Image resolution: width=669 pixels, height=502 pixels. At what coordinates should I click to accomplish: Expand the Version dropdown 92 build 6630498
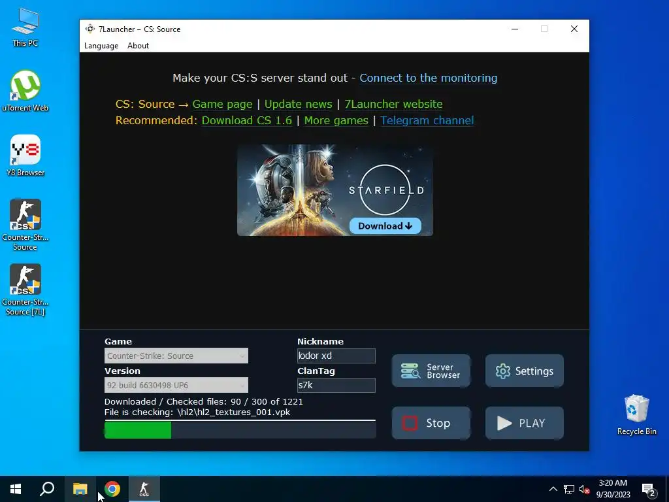point(176,385)
